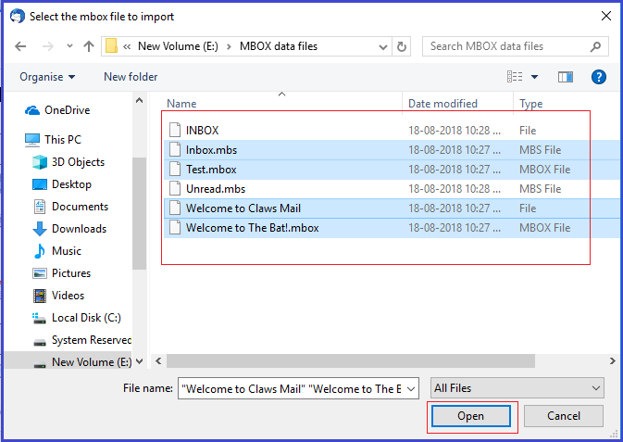
Task: Click the Documents page icon
Action: [40, 207]
